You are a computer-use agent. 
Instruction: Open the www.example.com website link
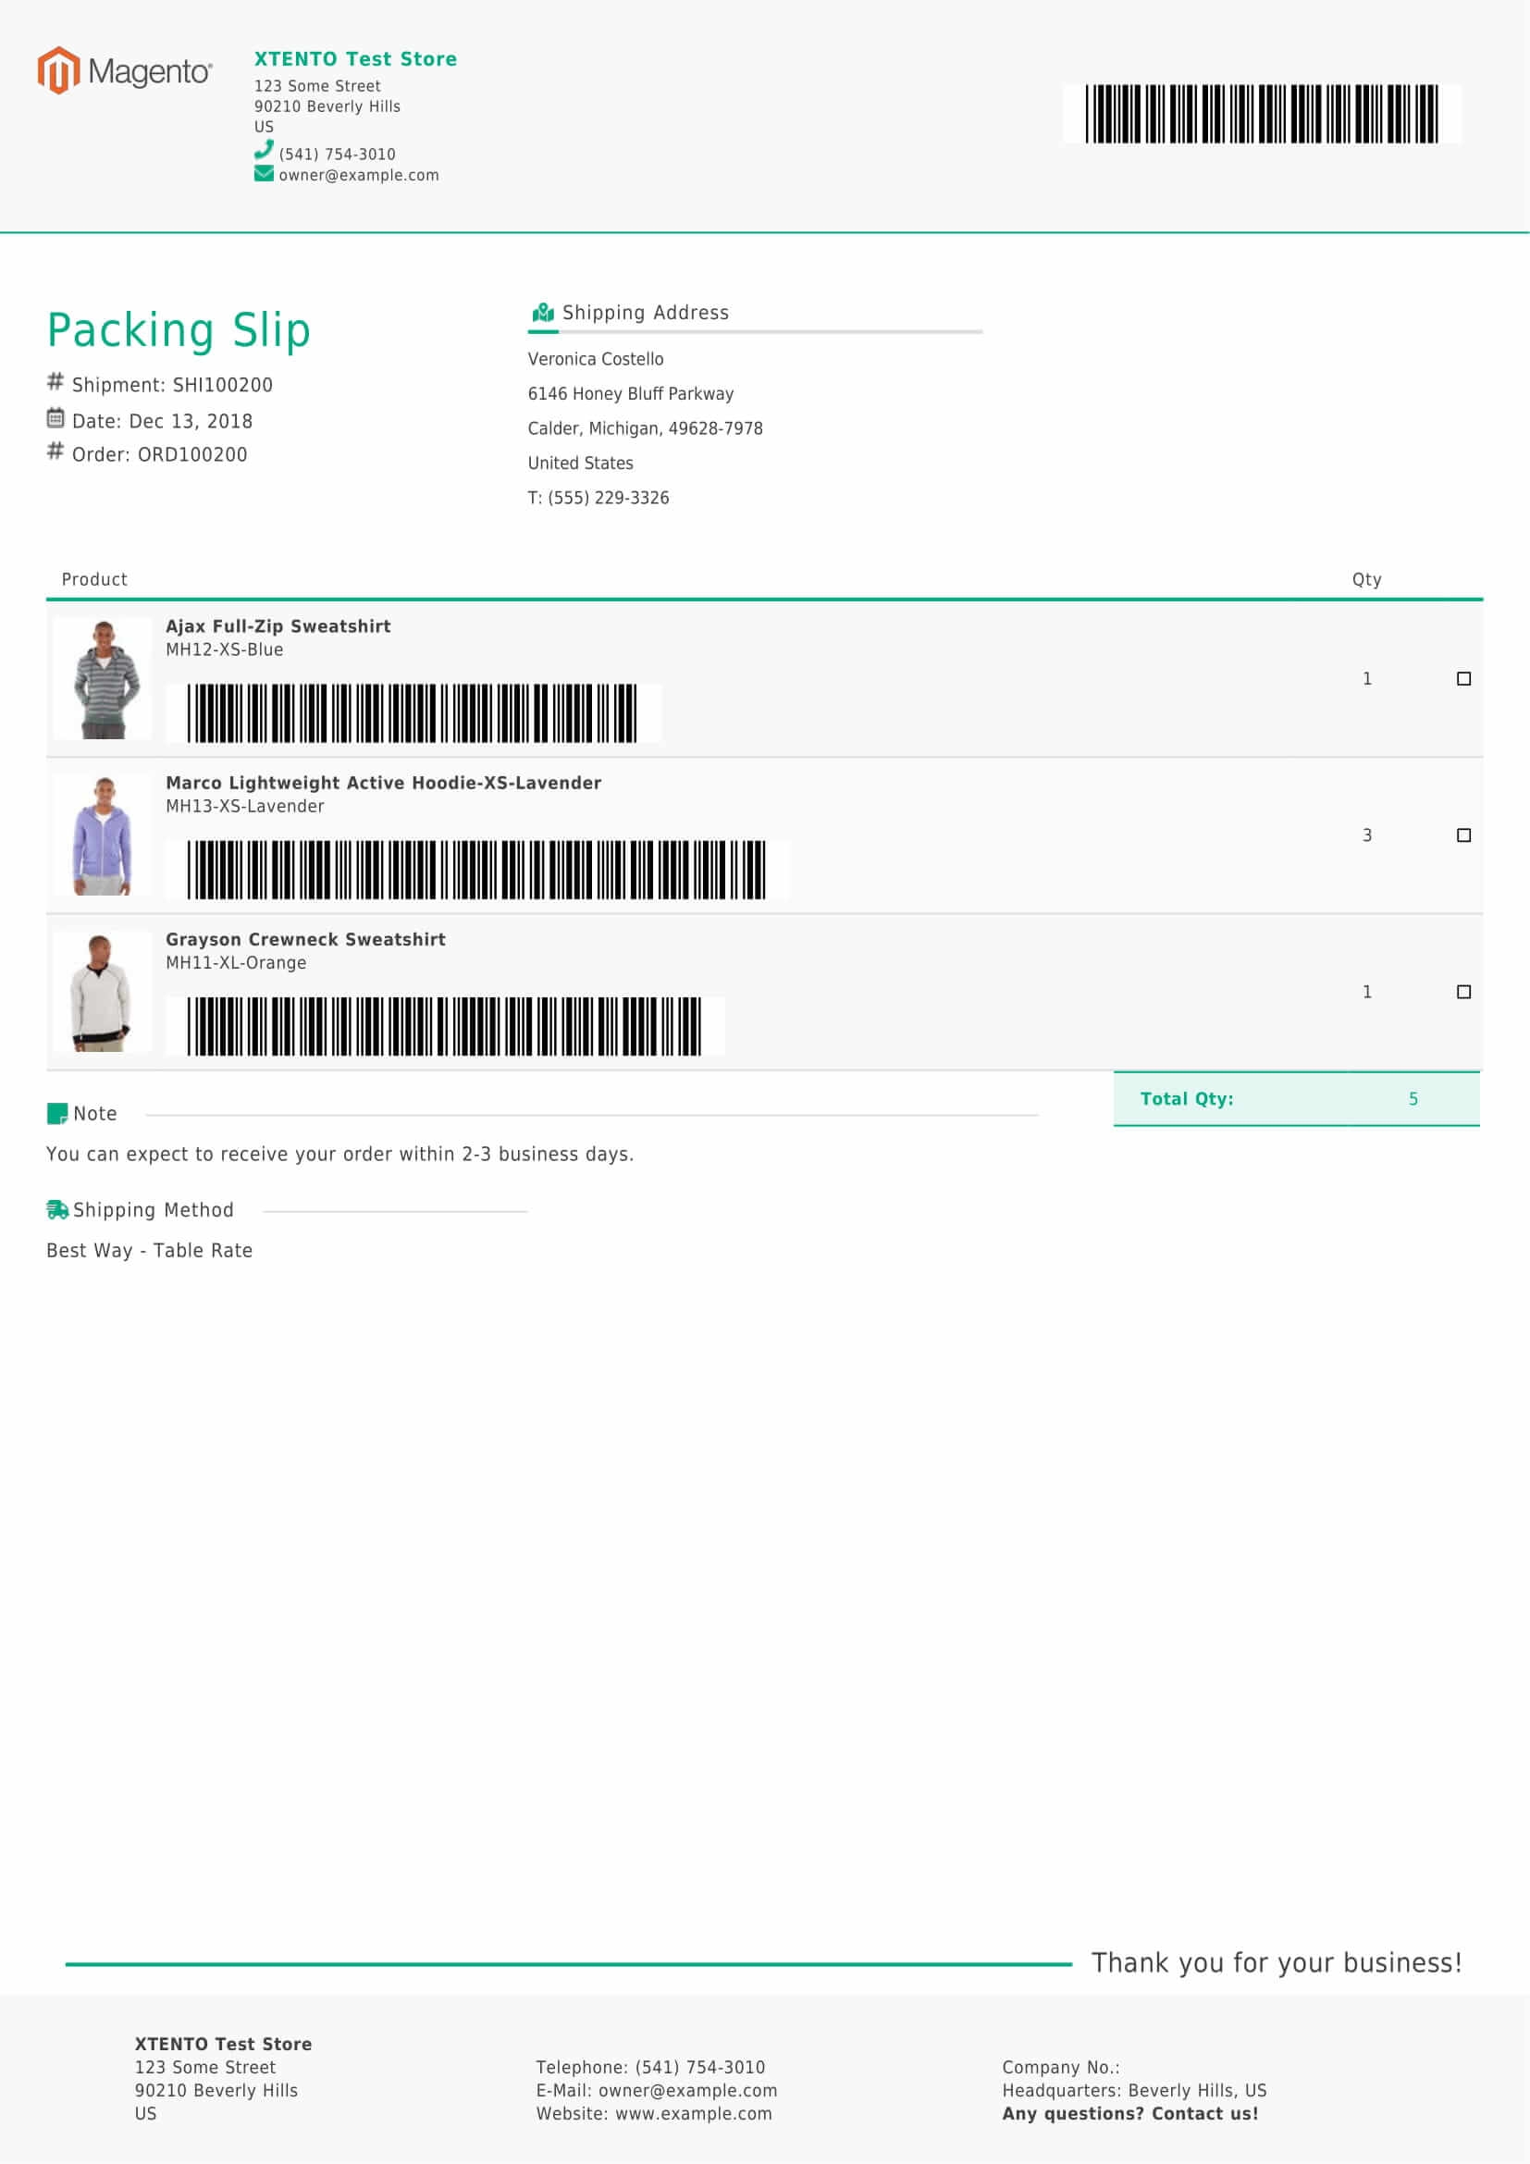[x=693, y=2113]
